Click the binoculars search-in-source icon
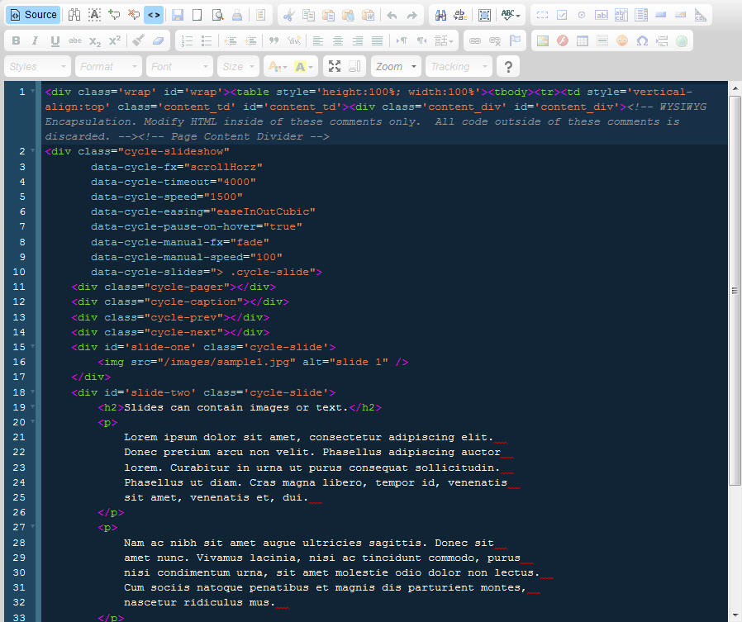The image size is (742, 622). point(74,15)
